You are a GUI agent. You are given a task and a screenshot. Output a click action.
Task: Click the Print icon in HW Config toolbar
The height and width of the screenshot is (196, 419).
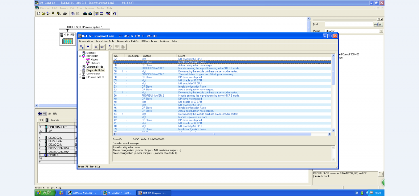point(65,13)
